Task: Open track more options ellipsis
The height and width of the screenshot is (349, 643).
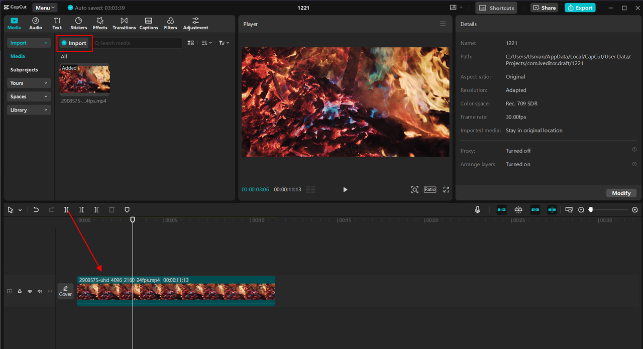Action: [x=50, y=291]
